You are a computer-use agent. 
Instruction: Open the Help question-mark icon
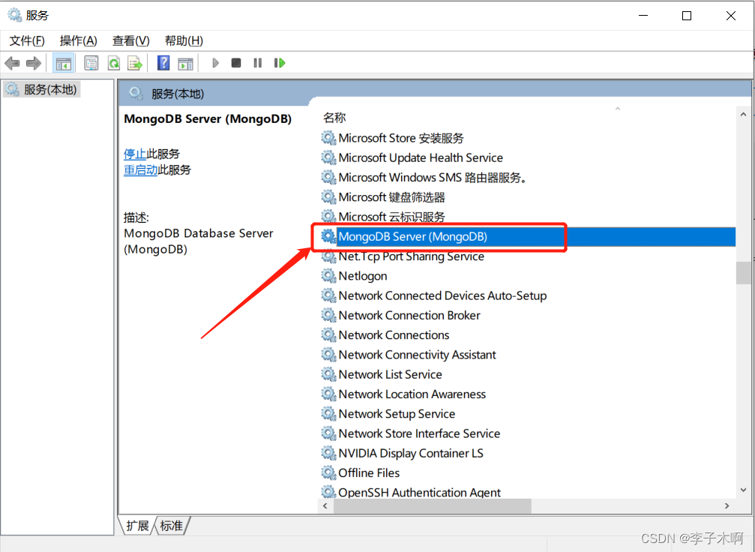tap(163, 63)
